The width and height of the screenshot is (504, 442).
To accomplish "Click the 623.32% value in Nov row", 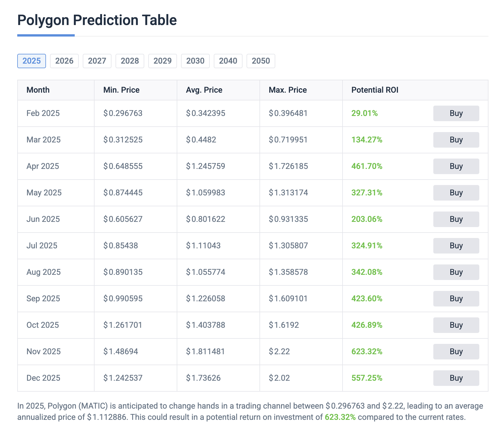I will tap(367, 352).
